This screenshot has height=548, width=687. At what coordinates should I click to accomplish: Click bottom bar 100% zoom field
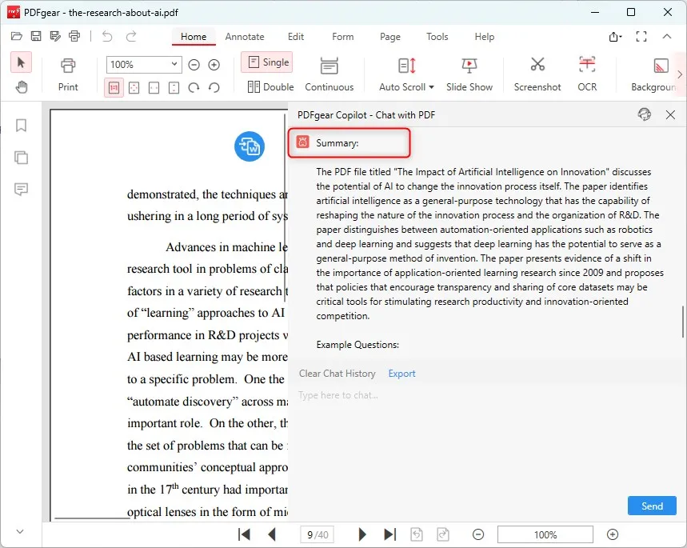point(545,535)
